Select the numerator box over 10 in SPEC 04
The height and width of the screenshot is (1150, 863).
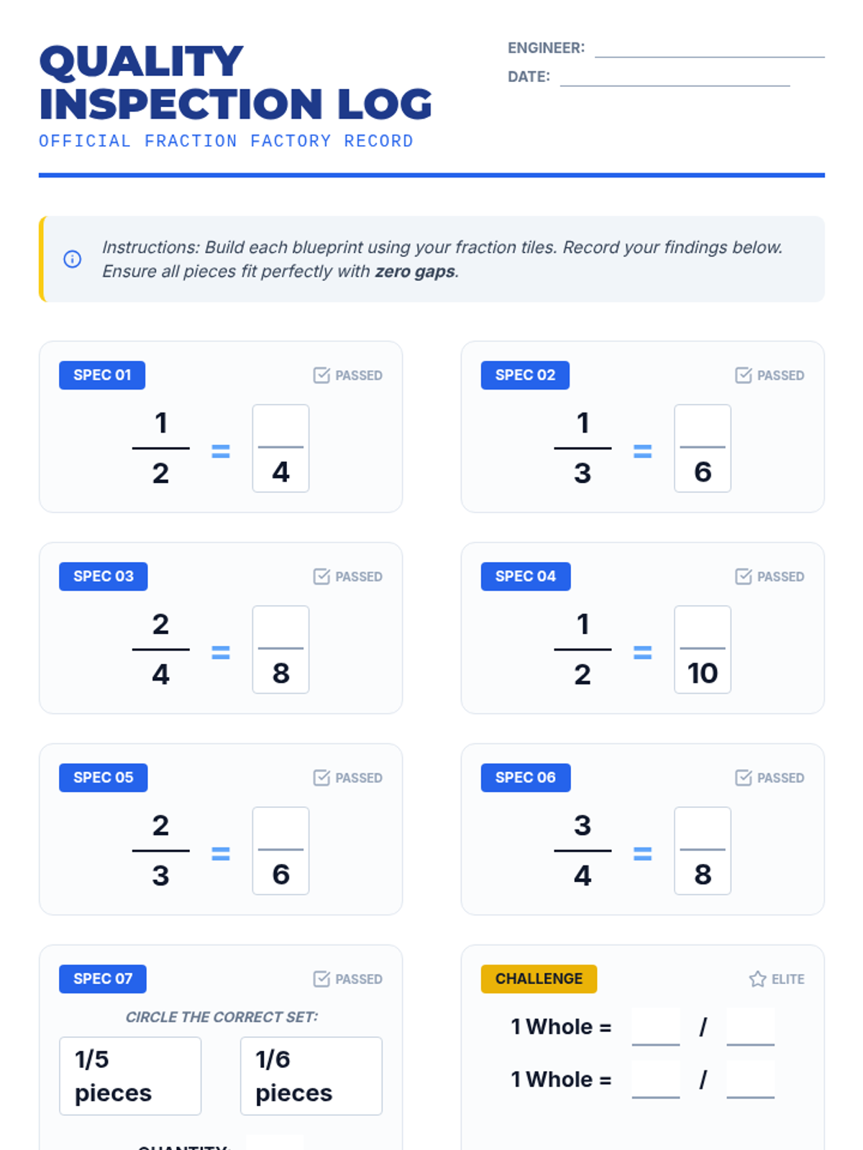click(x=703, y=628)
